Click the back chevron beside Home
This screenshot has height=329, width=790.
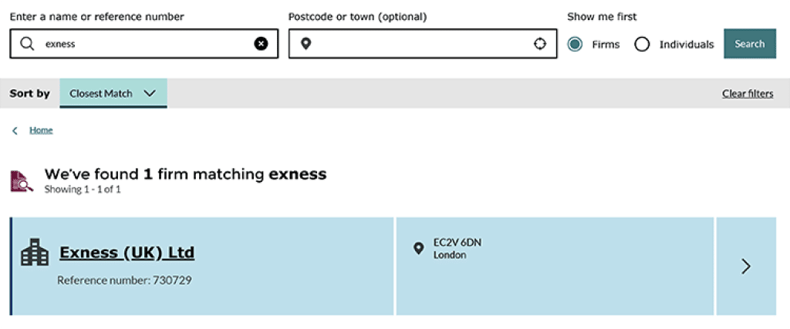pos(15,131)
